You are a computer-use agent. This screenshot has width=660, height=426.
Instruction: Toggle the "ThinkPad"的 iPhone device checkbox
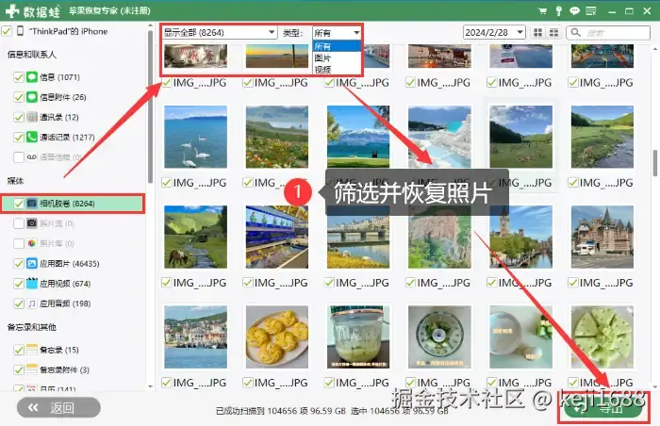pyautogui.click(x=7, y=31)
